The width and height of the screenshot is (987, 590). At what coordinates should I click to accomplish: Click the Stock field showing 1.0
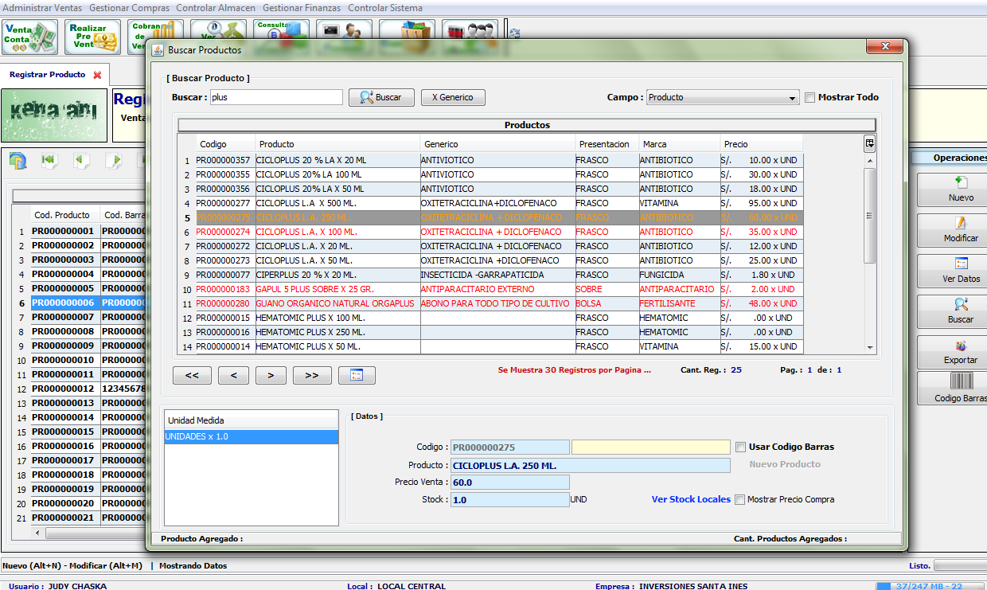tap(510, 499)
